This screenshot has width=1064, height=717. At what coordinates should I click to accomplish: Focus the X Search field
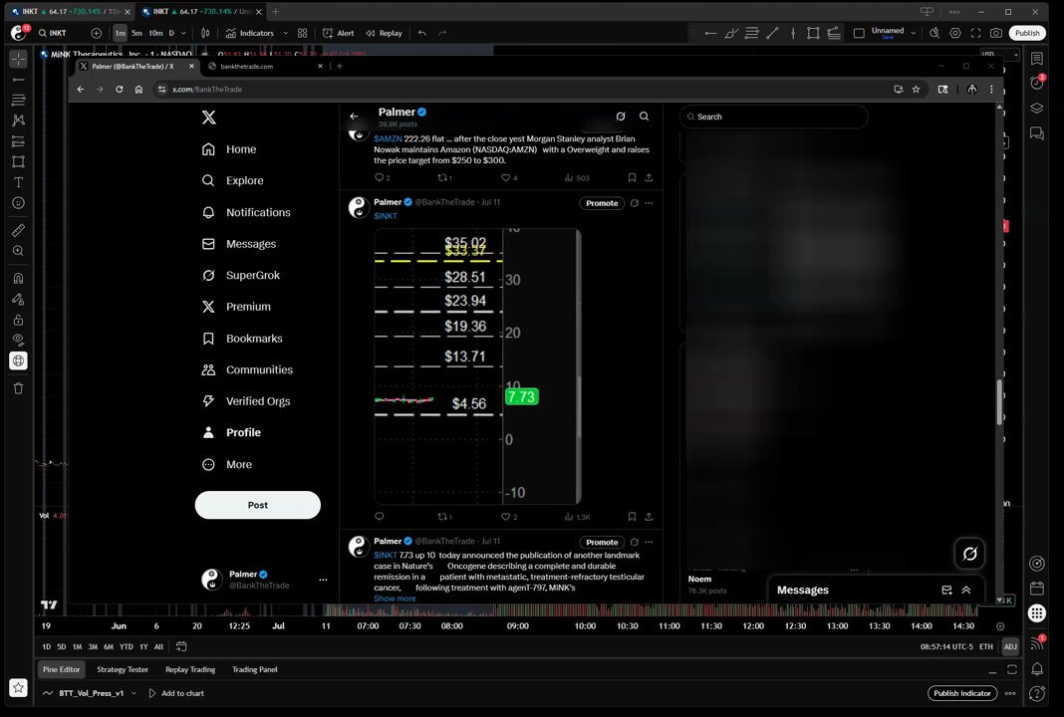point(773,117)
